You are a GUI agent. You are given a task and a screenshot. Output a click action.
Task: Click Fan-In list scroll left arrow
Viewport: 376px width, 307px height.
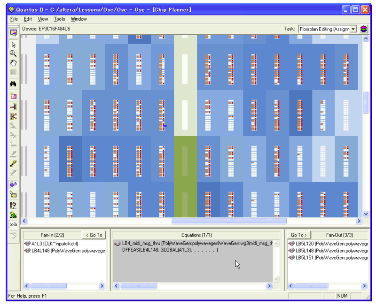click(27, 286)
